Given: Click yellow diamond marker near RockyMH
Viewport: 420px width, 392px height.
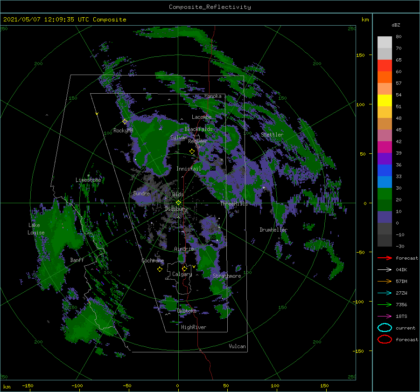Looking at the screenshot, I should (x=125, y=122).
